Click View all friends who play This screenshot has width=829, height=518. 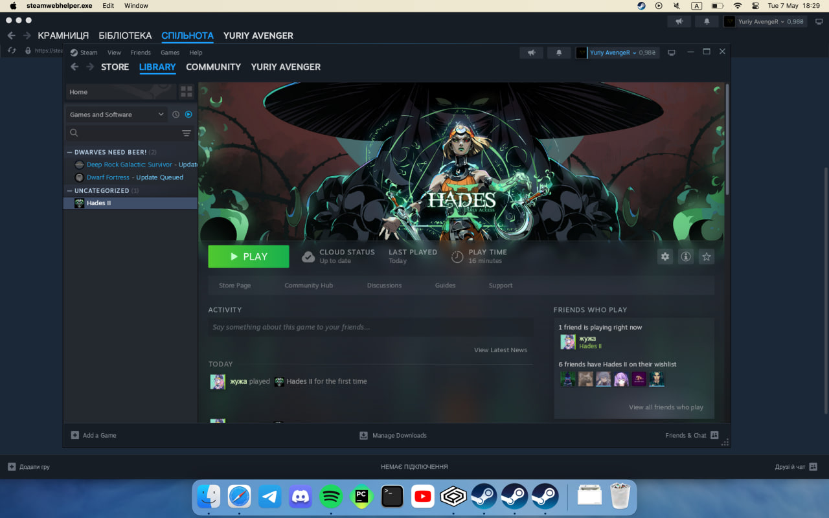pos(666,407)
